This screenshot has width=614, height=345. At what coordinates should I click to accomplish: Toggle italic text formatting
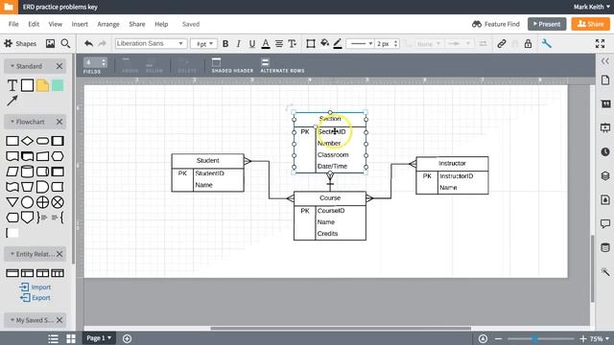coord(239,44)
